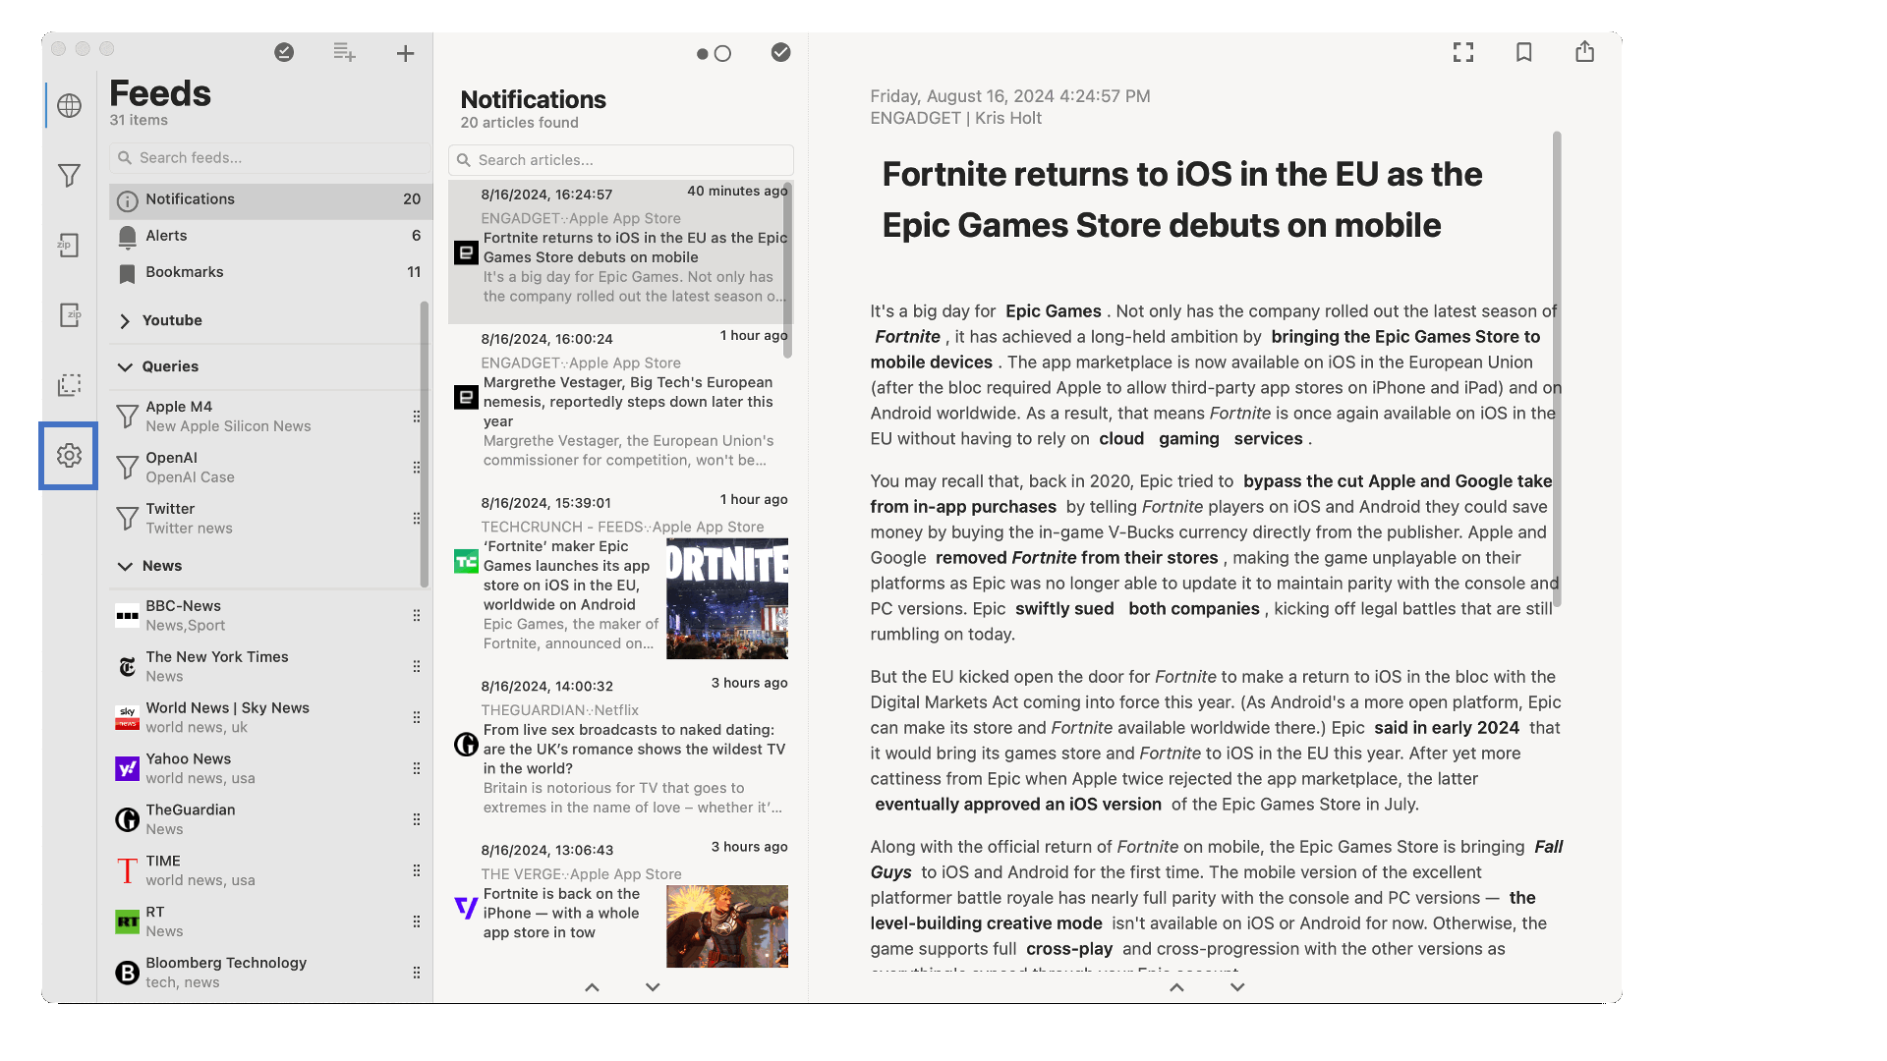Mark all articles as read checkmark
1887x1061 pixels.
[780, 52]
